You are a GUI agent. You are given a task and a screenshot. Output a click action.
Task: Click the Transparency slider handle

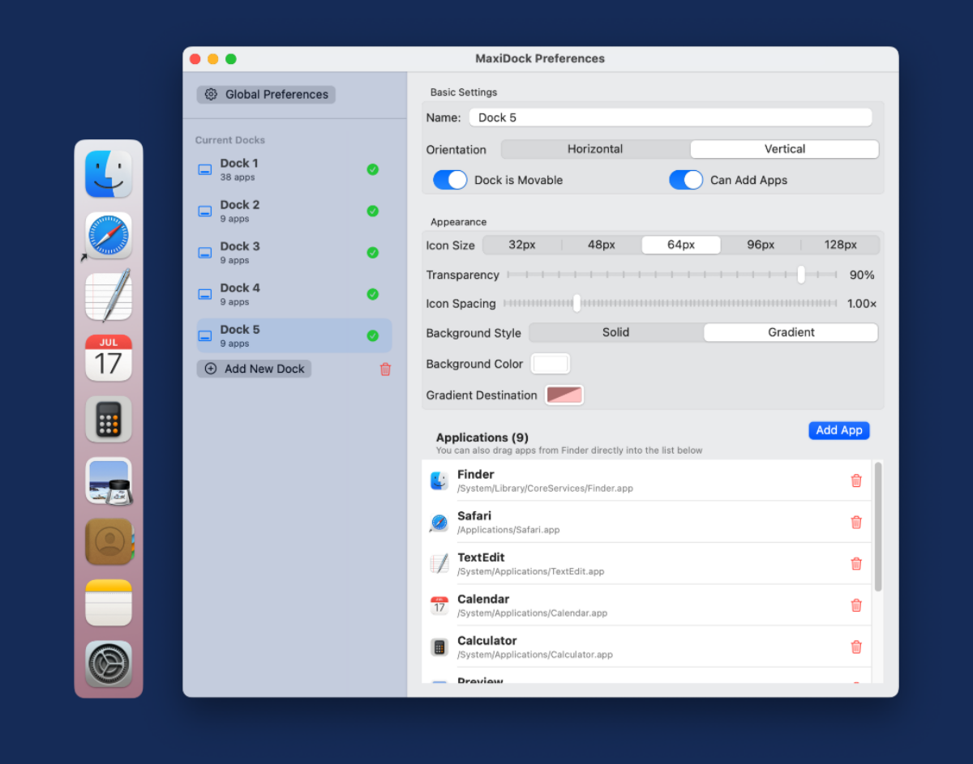[801, 275]
